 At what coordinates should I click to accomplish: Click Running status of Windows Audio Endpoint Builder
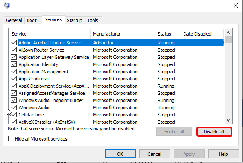tap(166, 100)
